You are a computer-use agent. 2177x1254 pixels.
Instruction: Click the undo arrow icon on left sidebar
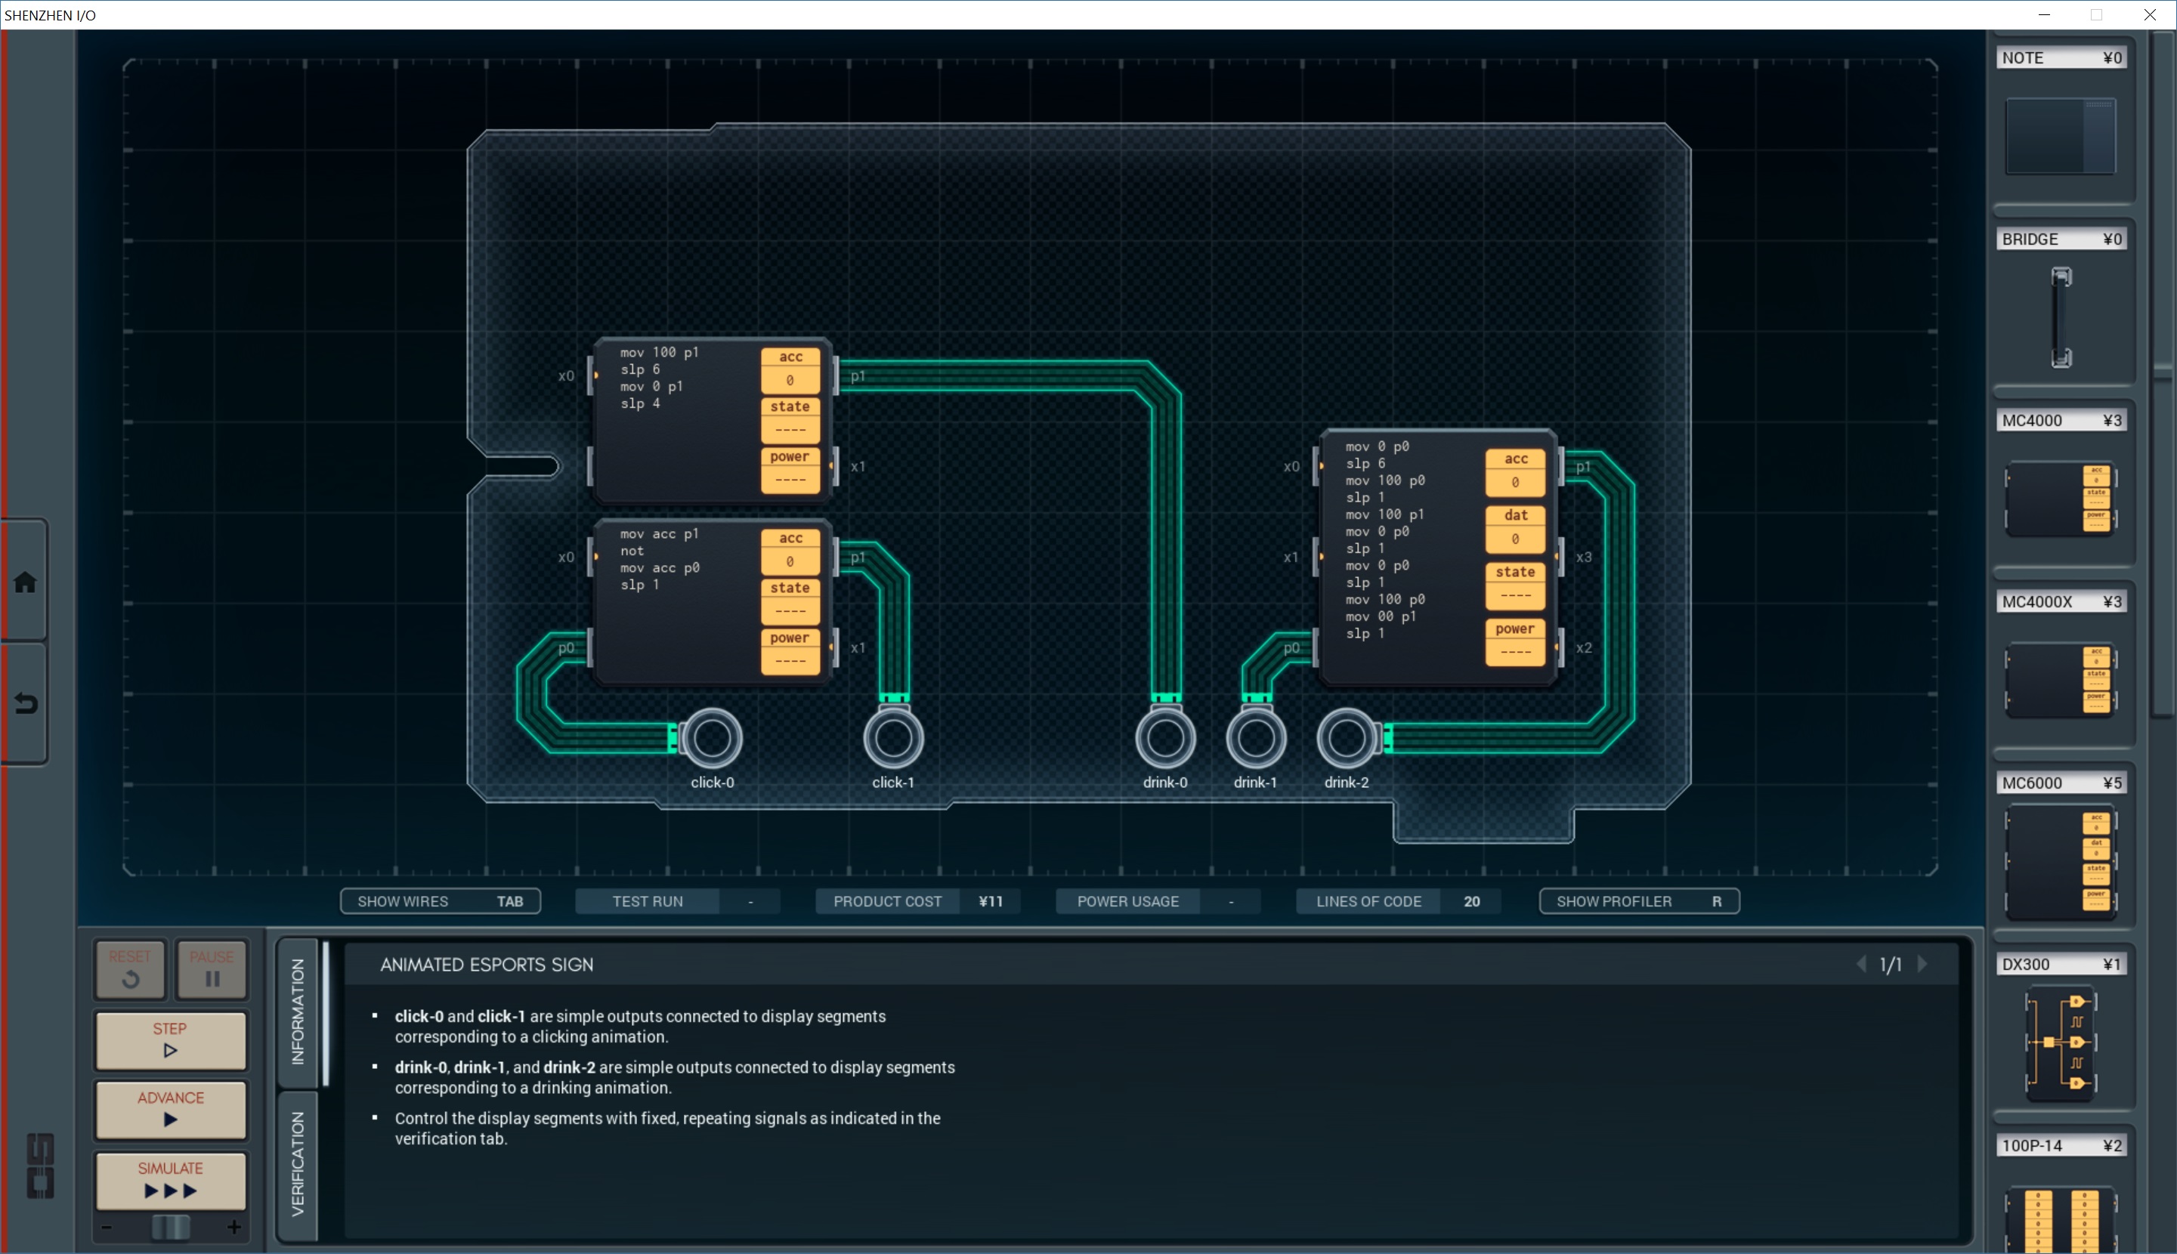[25, 703]
